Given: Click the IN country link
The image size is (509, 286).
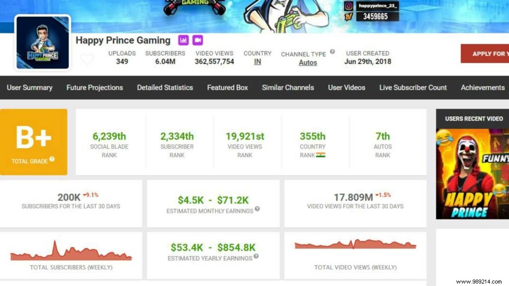Looking at the screenshot, I should (x=257, y=63).
